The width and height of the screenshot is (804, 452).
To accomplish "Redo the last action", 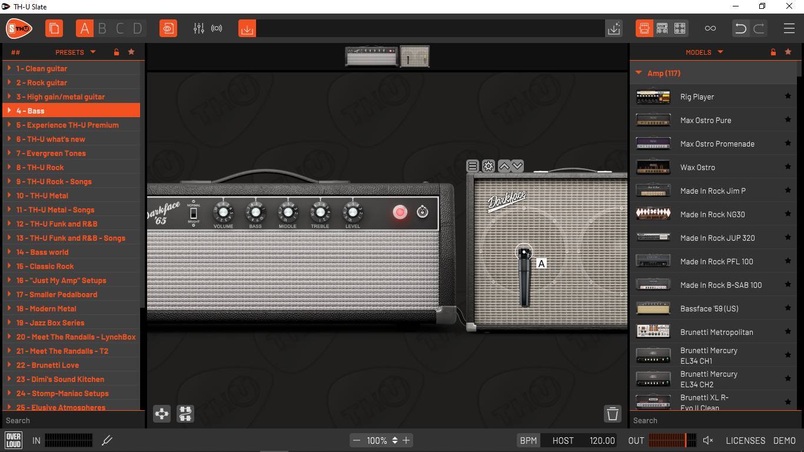I will pyautogui.click(x=759, y=28).
